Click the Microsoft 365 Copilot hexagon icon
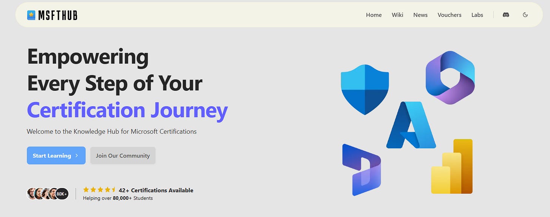The image size is (550, 217). (x=450, y=77)
